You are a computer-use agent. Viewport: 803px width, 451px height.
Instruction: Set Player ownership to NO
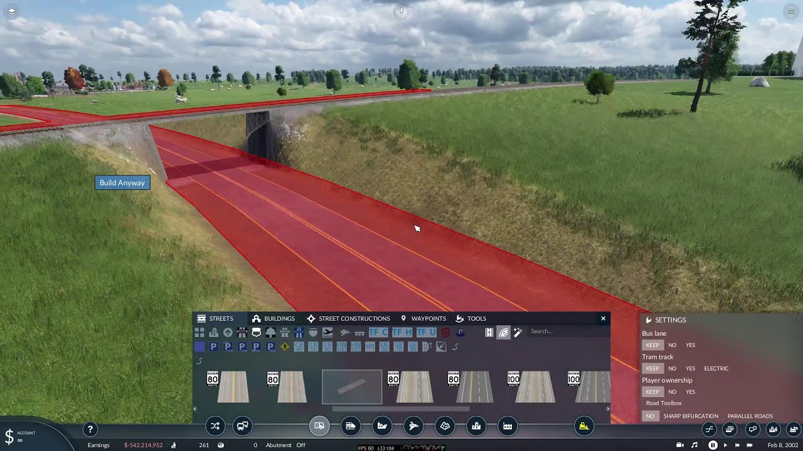[673, 392]
